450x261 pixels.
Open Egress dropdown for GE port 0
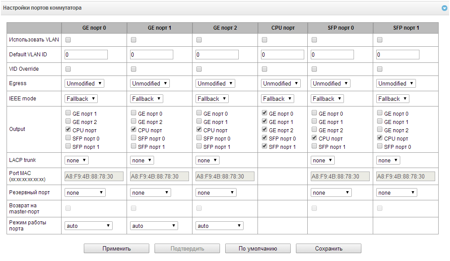(x=84, y=83)
